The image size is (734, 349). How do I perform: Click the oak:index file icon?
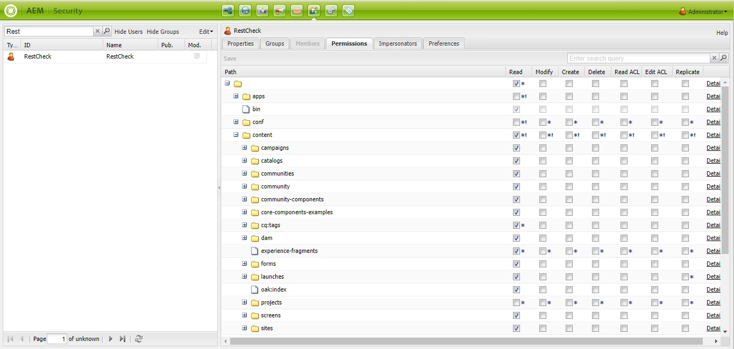click(x=255, y=289)
